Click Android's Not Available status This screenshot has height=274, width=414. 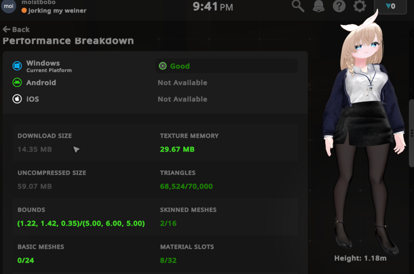[x=182, y=83]
